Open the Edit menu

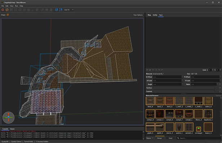coord(7,6)
